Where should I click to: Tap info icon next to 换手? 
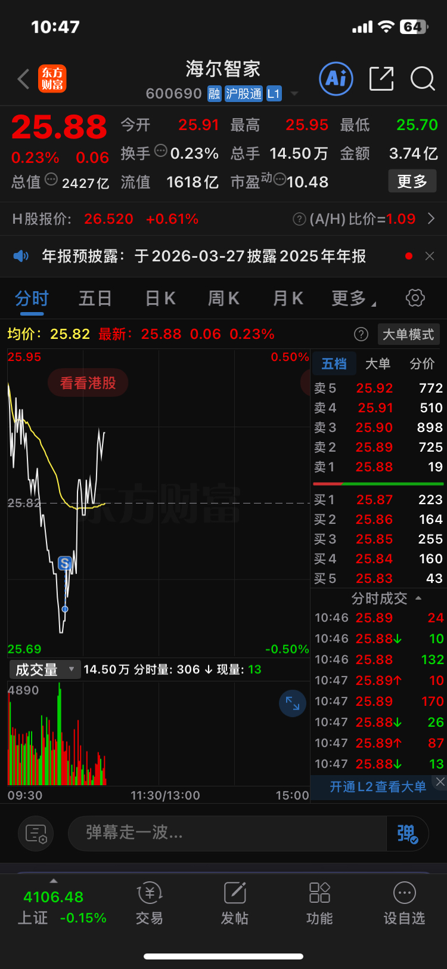click(x=160, y=150)
